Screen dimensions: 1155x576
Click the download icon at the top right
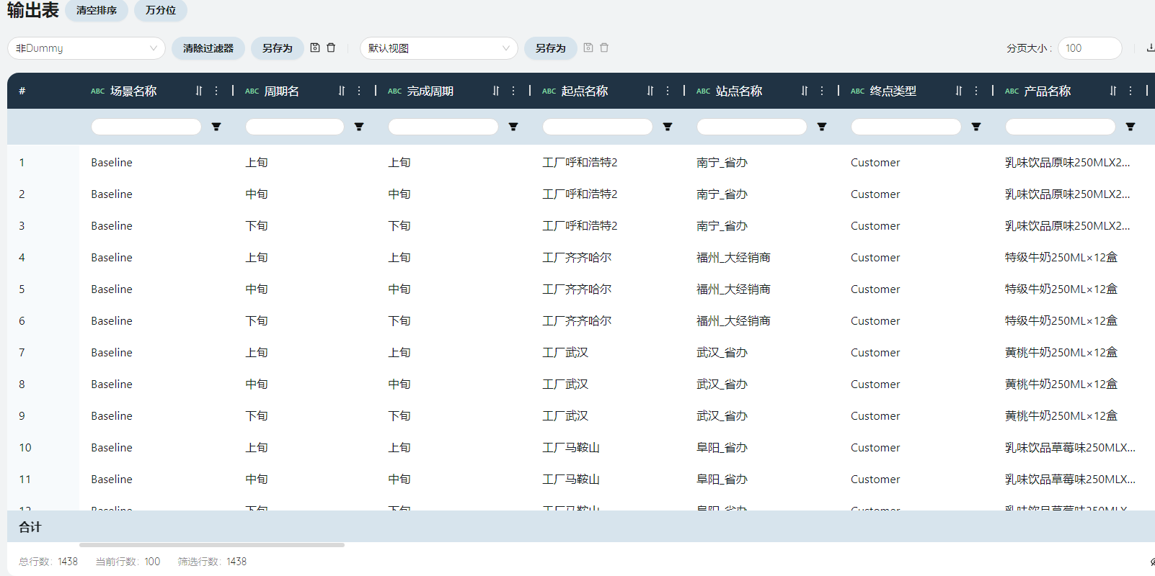(x=1150, y=48)
